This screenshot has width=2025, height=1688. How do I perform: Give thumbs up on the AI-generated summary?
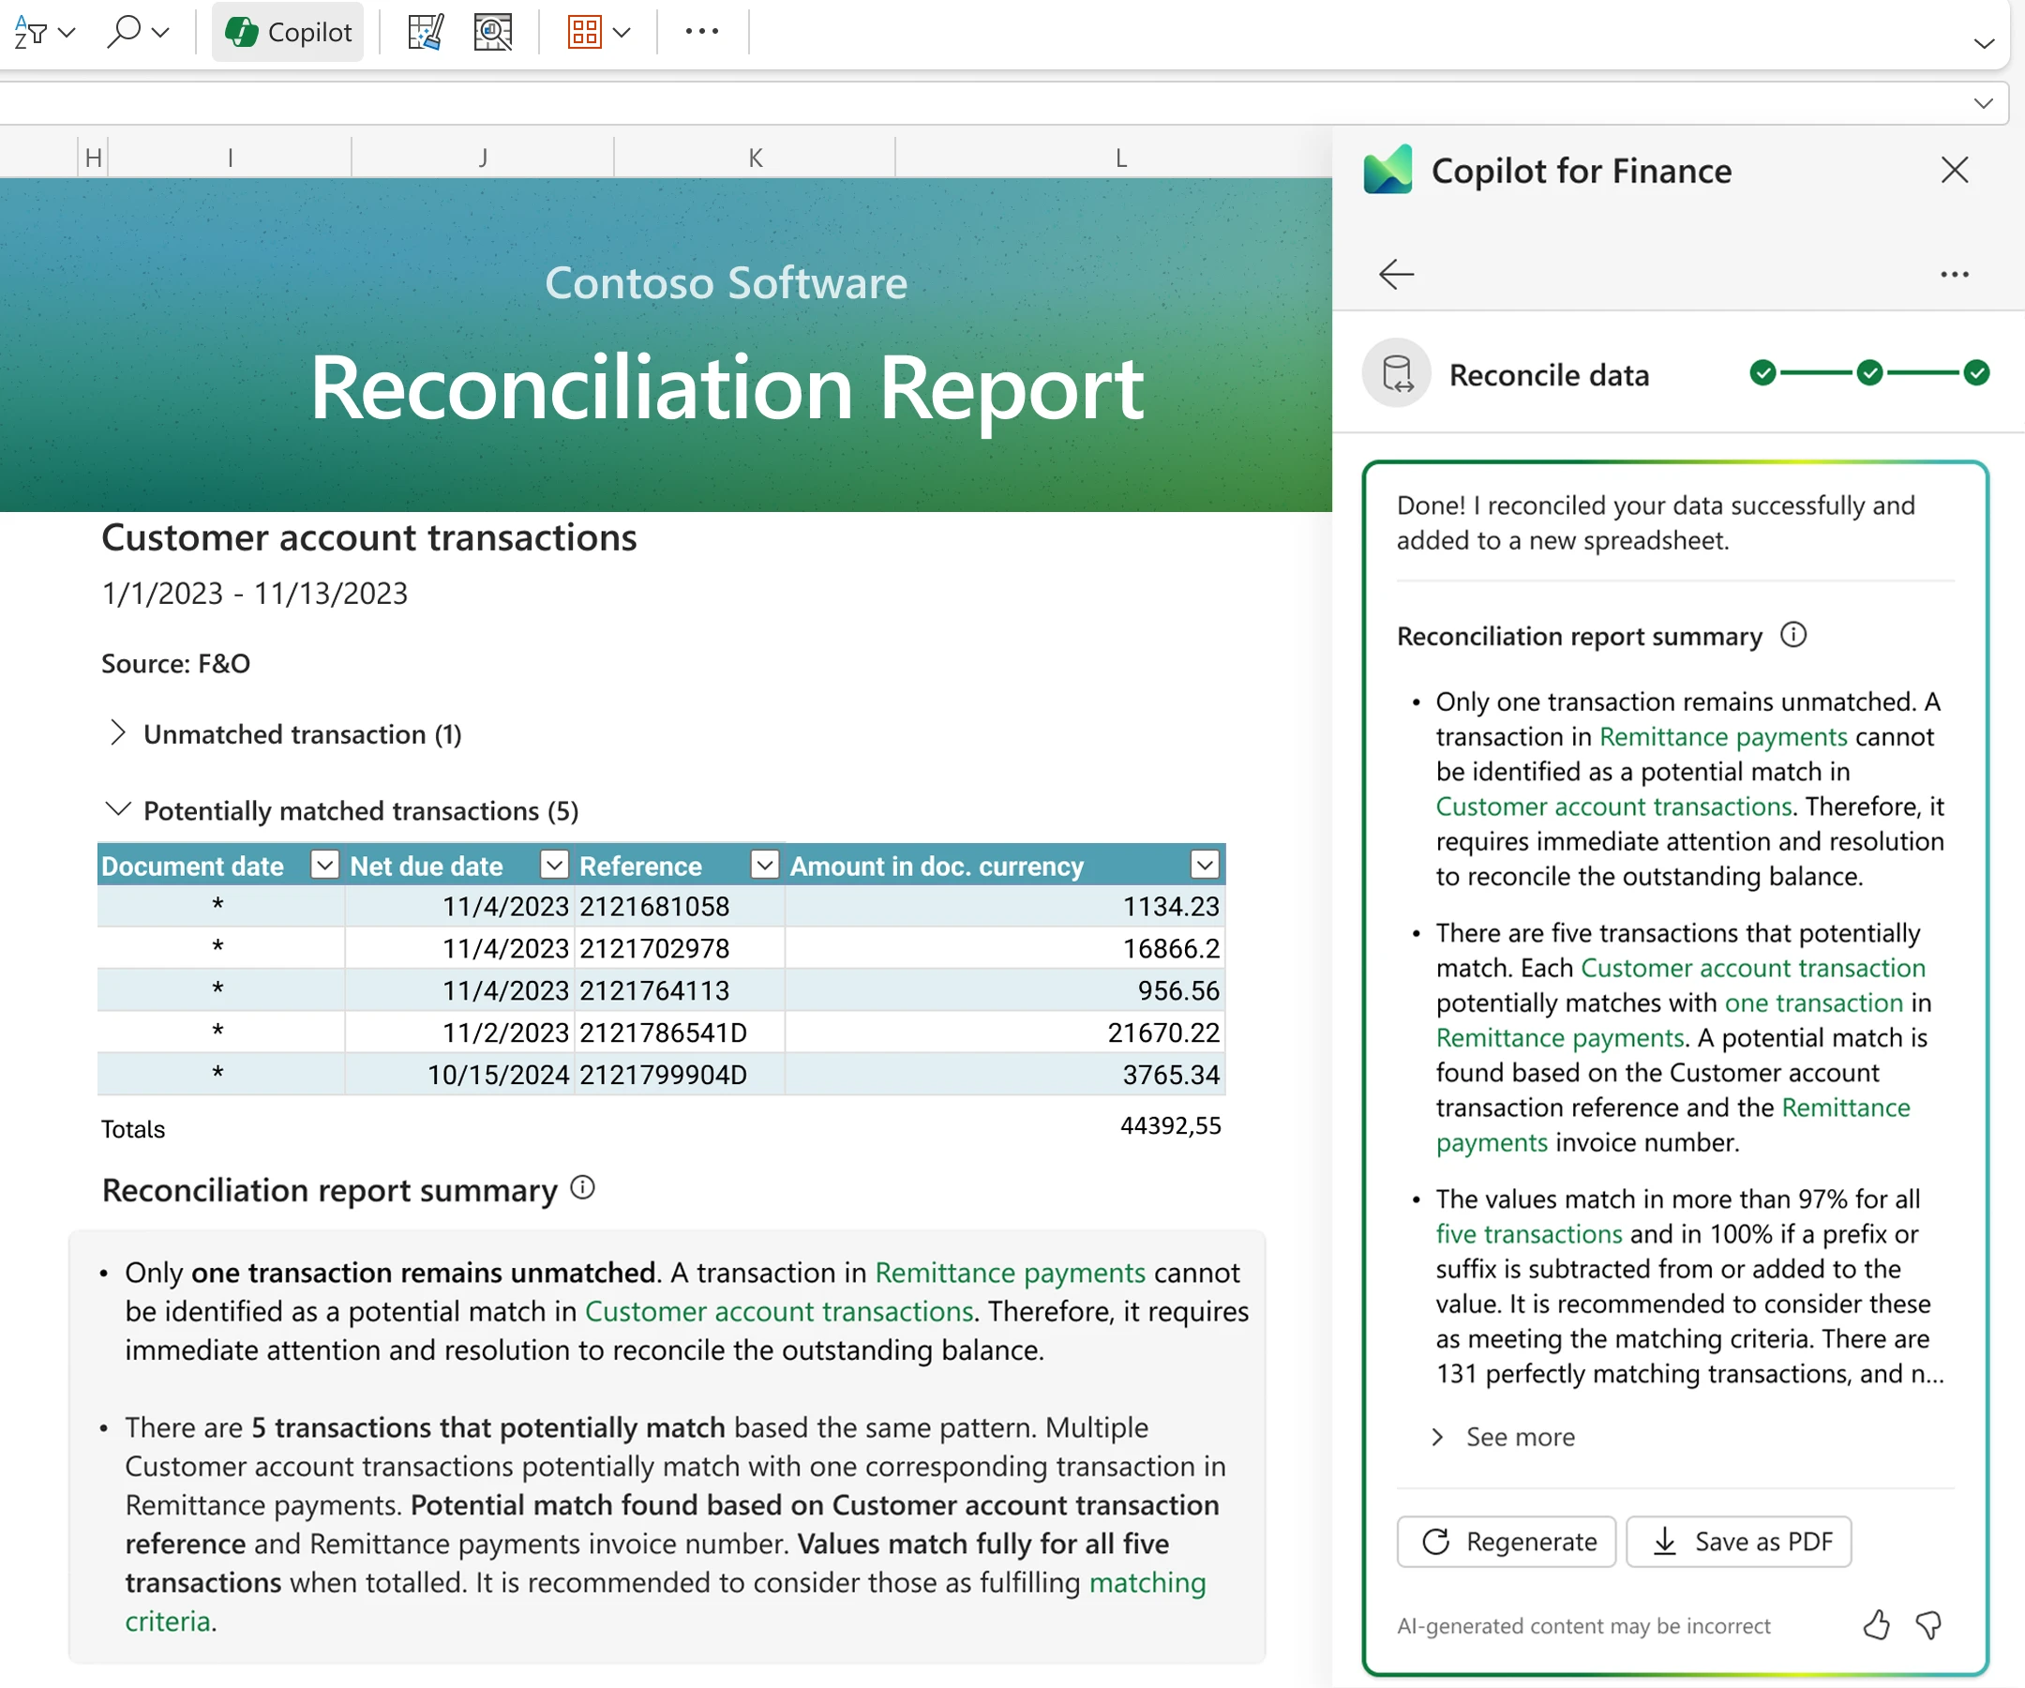pyautogui.click(x=1877, y=1625)
